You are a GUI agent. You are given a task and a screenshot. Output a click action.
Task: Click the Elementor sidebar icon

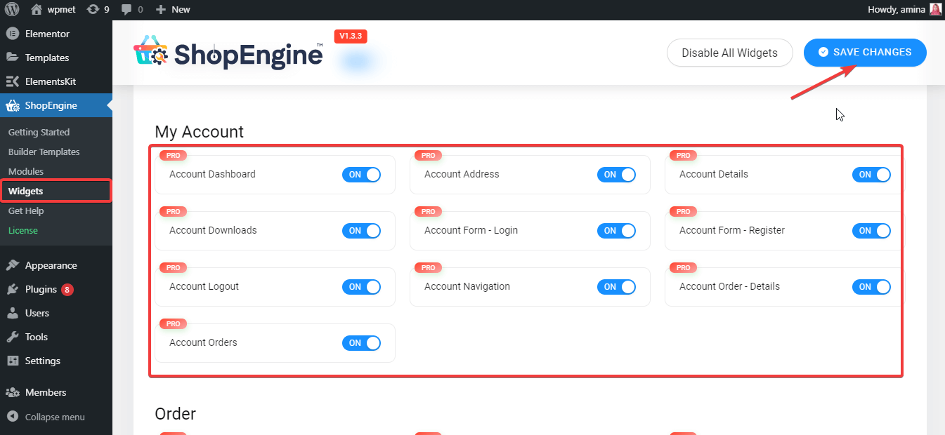pyautogui.click(x=13, y=34)
